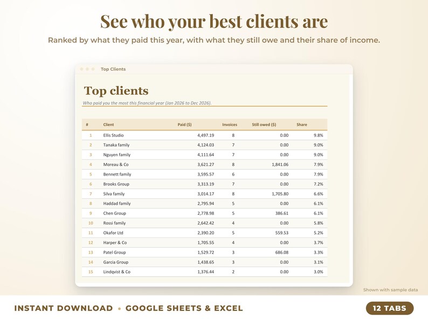Click the 7.2% share cell

(318, 184)
